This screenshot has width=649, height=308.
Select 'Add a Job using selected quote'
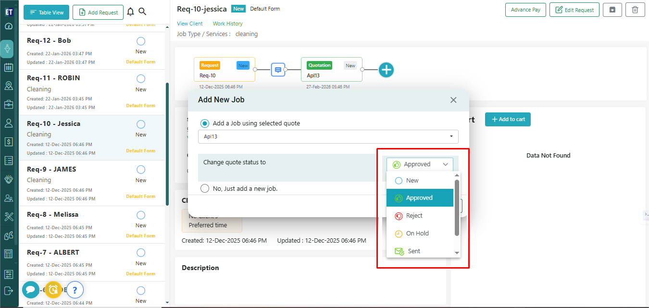click(x=205, y=123)
